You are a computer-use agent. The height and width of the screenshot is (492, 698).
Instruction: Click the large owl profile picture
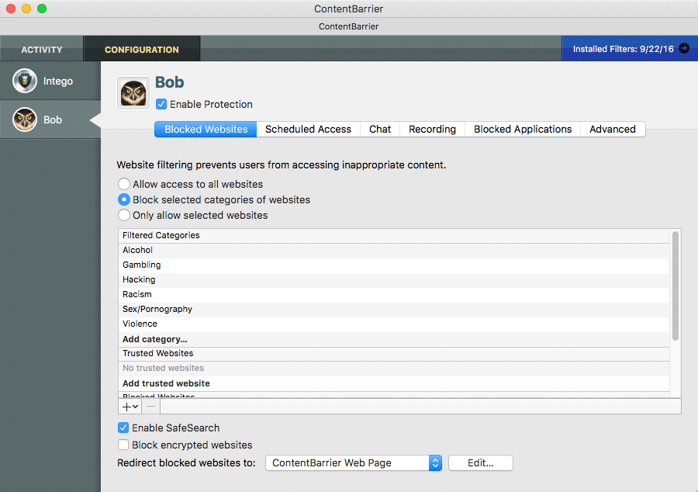[x=133, y=93]
